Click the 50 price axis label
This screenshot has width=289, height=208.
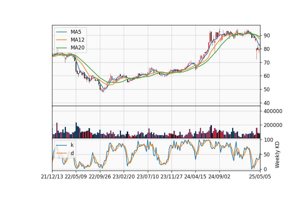(x=267, y=90)
